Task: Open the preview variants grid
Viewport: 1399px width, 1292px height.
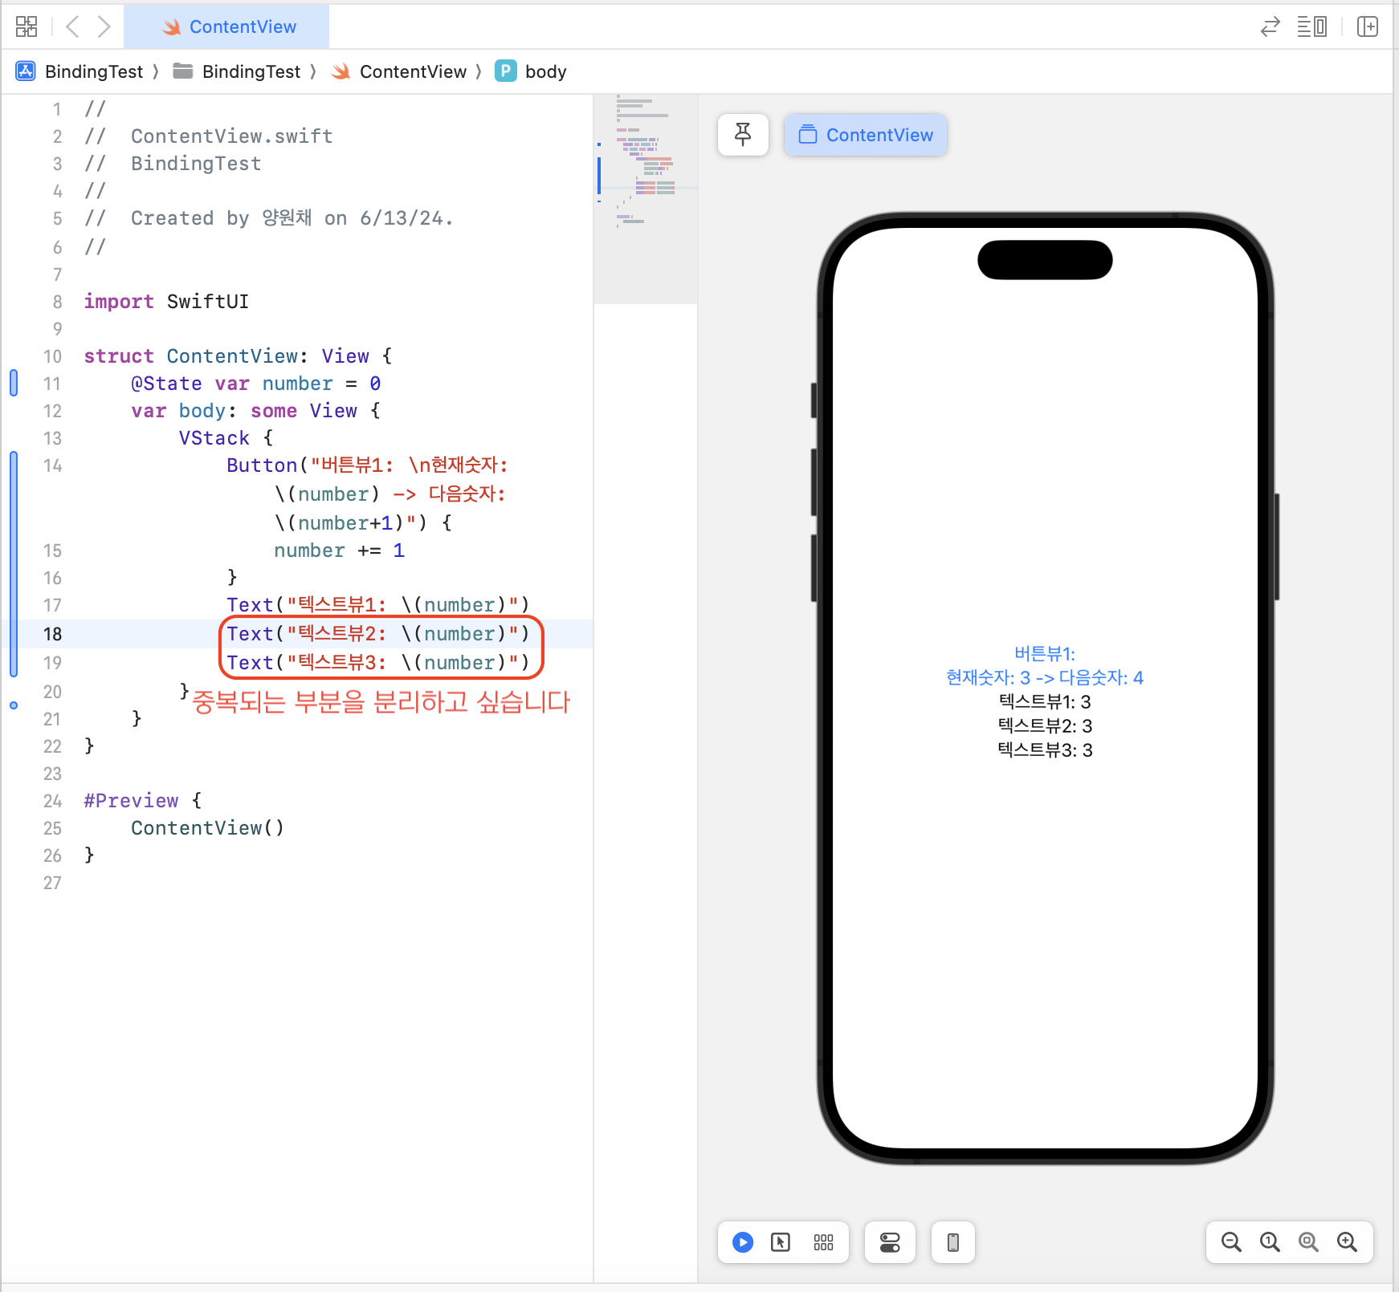Action: tap(823, 1242)
